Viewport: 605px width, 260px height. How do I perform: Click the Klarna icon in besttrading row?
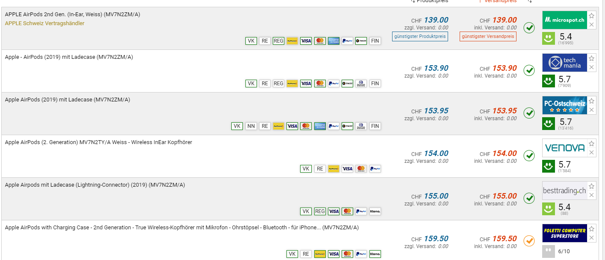(375, 211)
